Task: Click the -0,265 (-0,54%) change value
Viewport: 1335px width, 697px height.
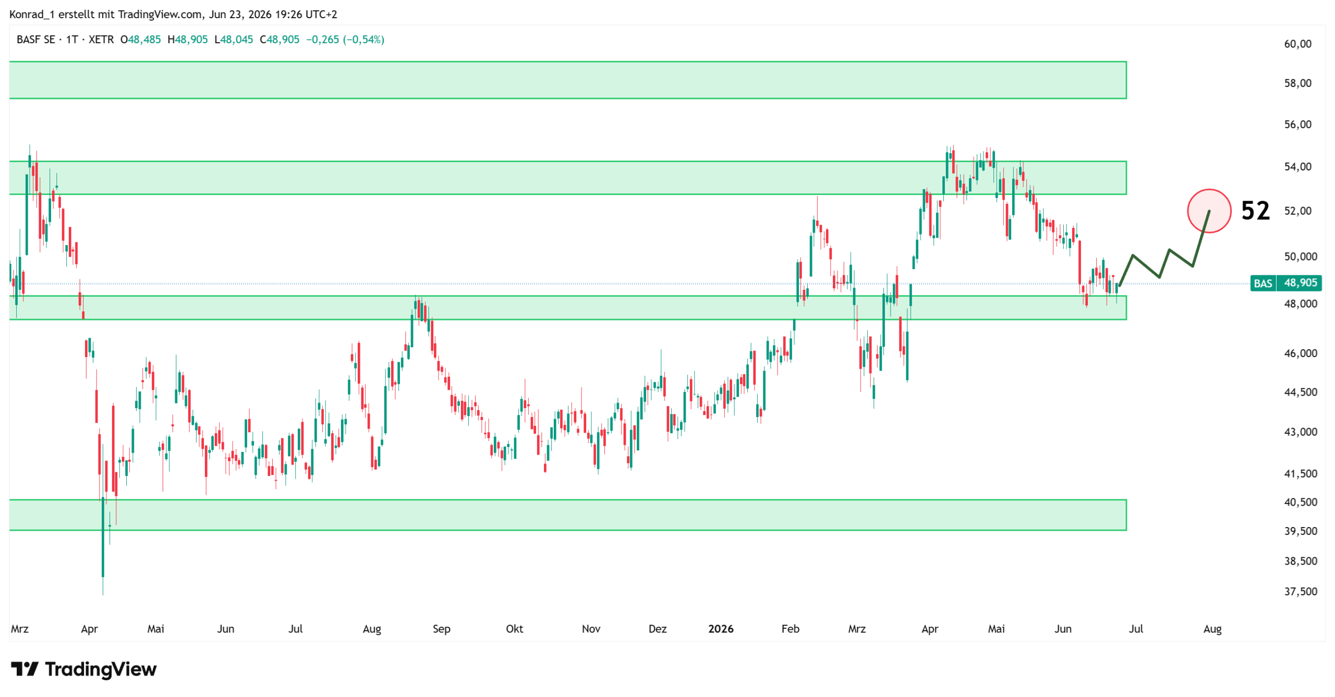Action: 345,40
